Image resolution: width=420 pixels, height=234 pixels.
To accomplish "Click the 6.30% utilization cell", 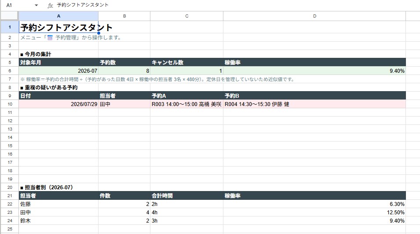I will point(314,204).
